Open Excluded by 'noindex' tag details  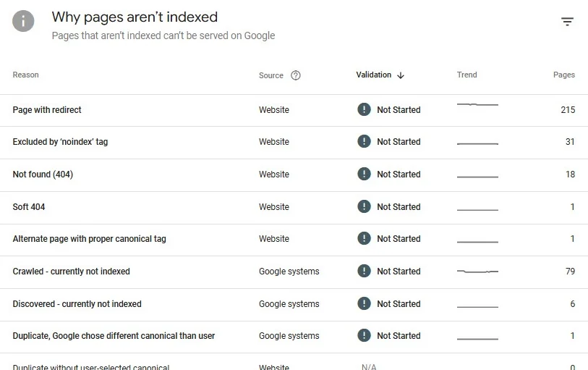pos(60,142)
